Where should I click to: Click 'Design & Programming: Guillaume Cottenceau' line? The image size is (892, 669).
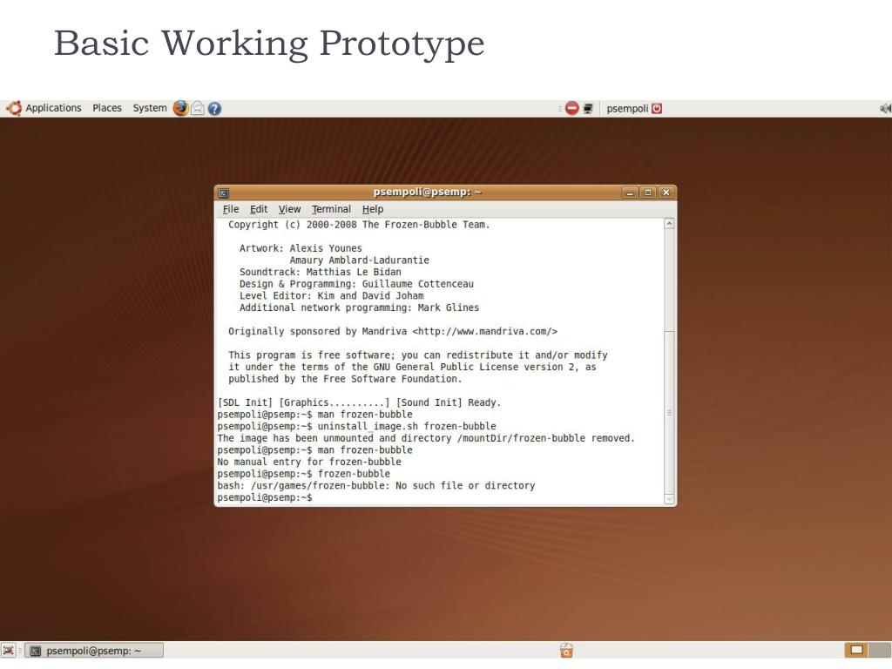[356, 284]
